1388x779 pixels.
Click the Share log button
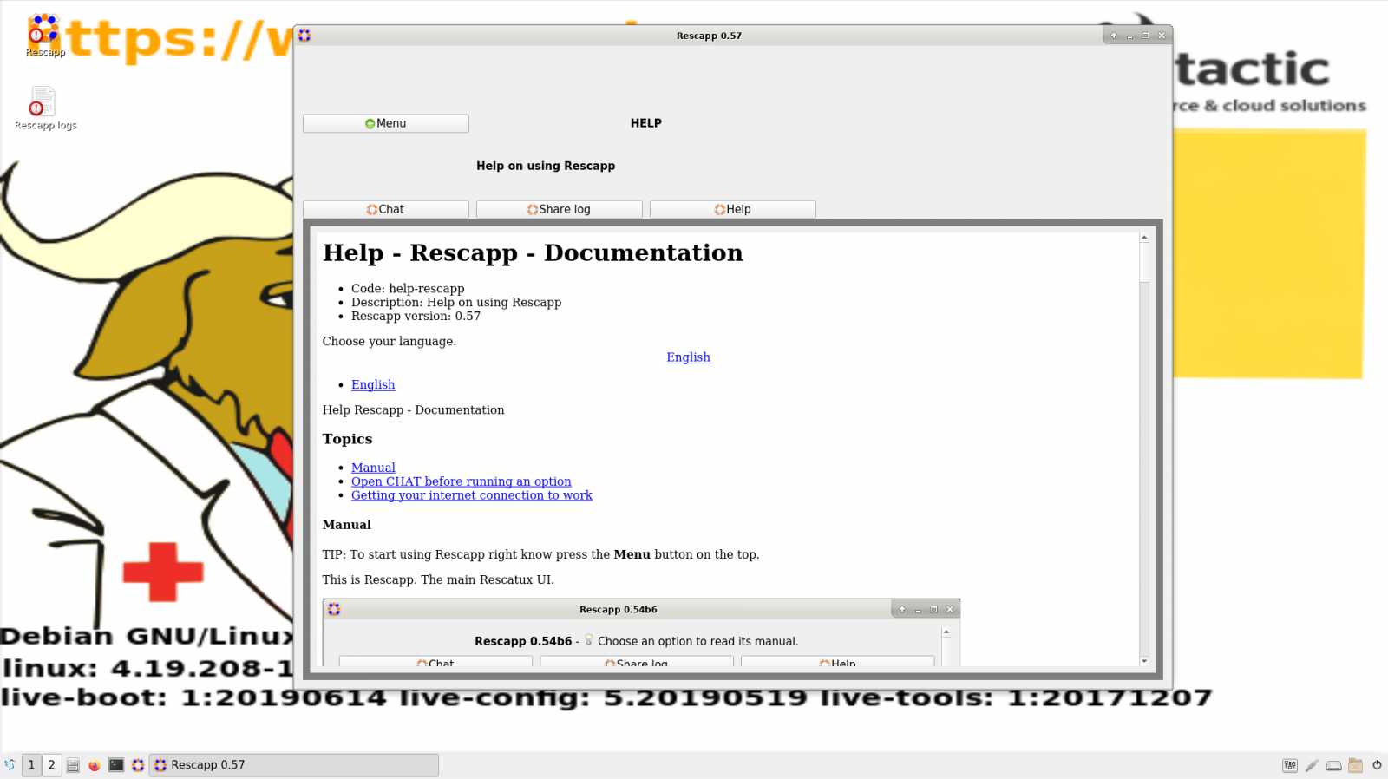click(x=559, y=209)
